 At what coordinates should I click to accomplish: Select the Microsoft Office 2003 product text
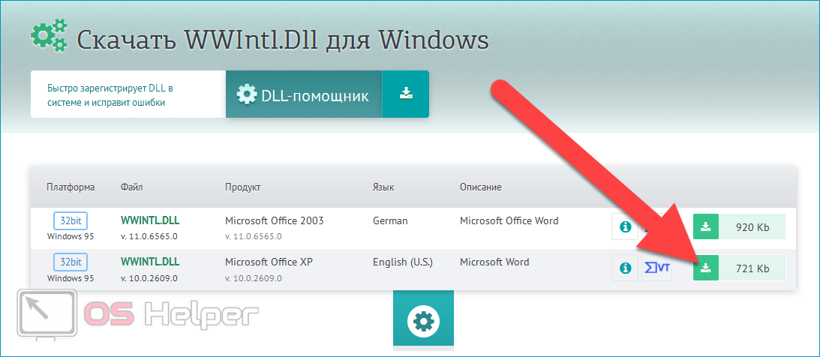pyautogui.click(x=275, y=220)
